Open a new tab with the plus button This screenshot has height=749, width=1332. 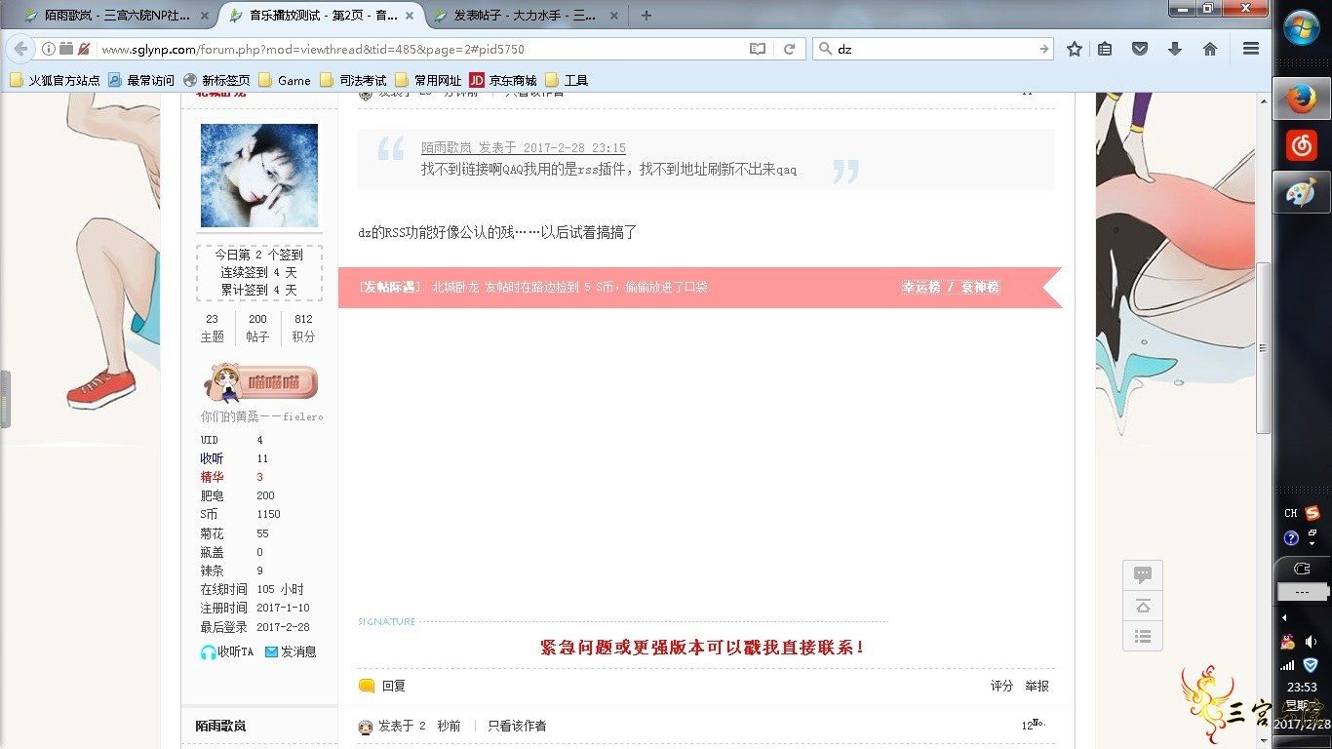point(646,16)
